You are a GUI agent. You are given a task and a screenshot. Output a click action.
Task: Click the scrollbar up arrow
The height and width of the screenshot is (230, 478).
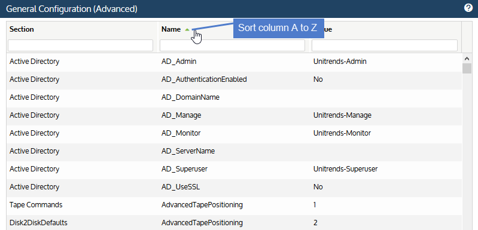467,58
